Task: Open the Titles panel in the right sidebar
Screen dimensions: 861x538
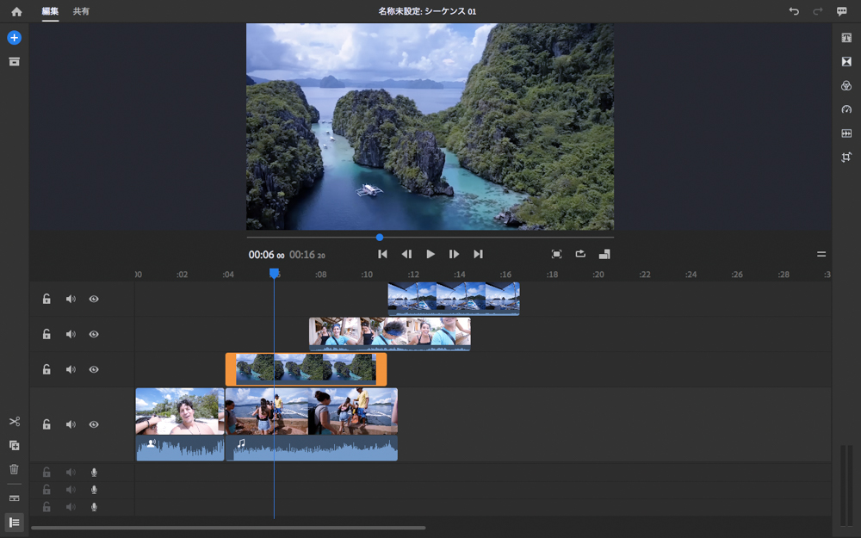Action: [x=846, y=38]
